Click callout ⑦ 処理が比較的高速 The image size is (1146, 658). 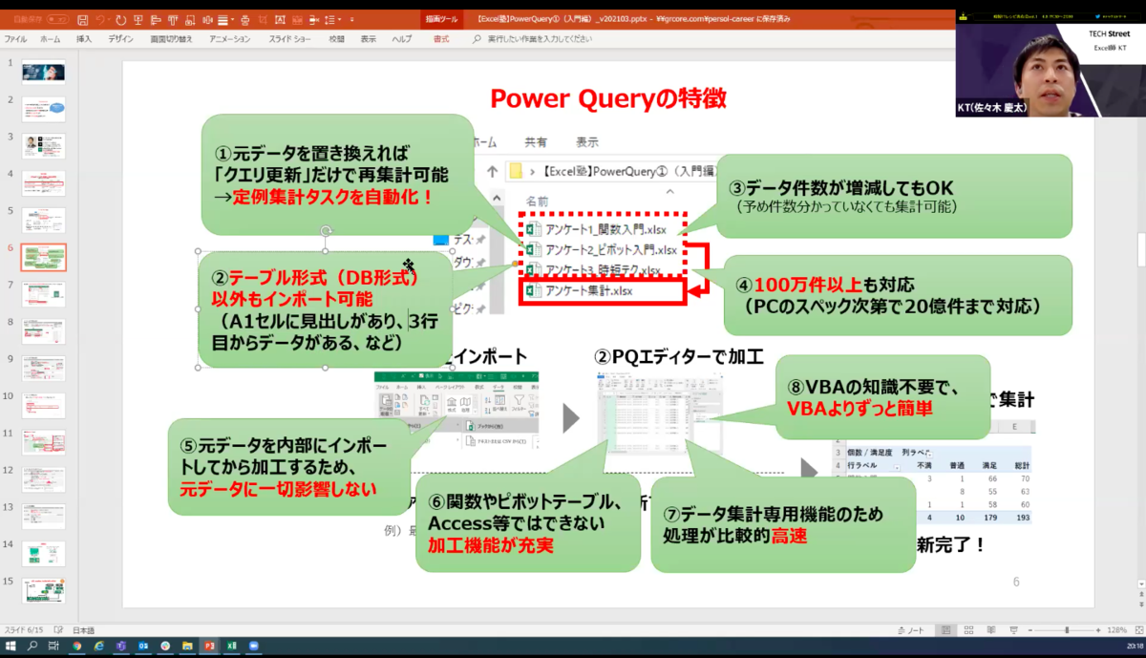[783, 524]
